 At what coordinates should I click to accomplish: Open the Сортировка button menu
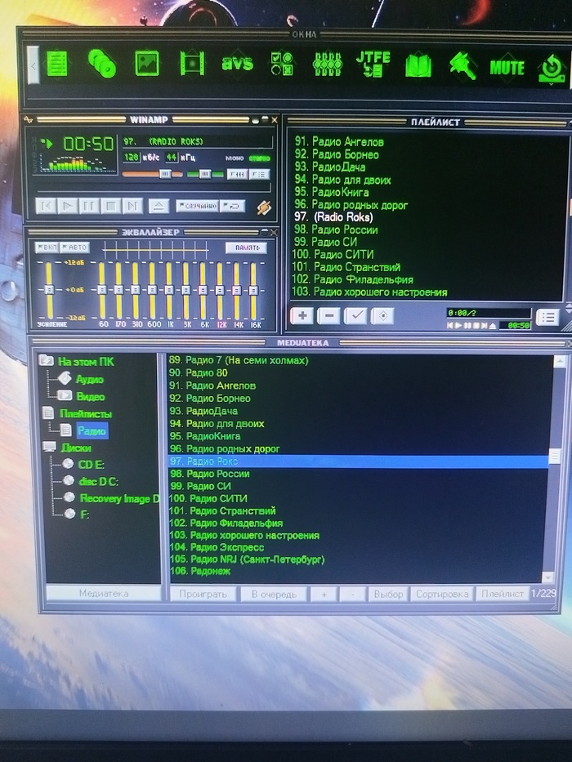441,594
